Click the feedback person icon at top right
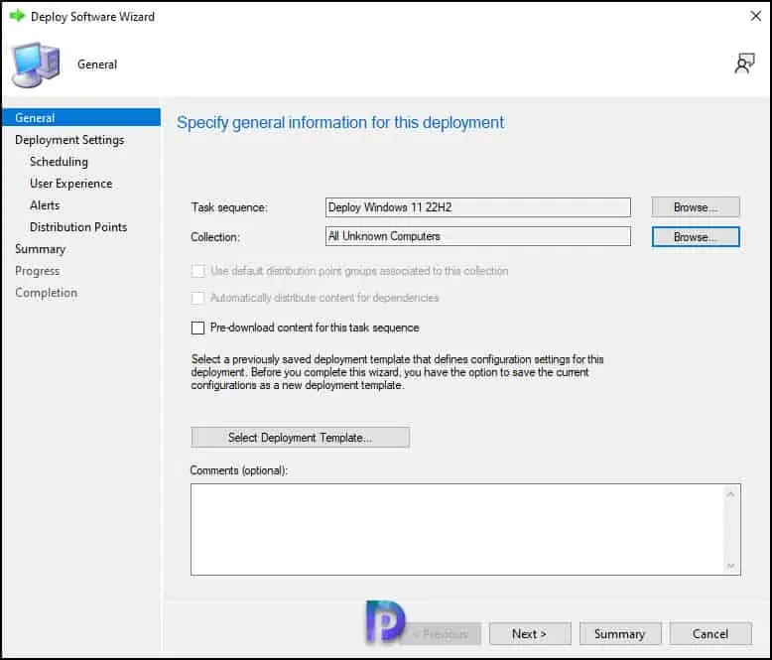Image resolution: width=772 pixels, height=660 pixels. [744, 65]
